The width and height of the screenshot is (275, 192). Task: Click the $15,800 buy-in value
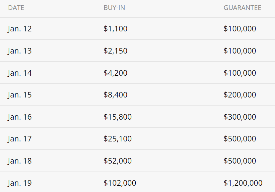[x=117, y=117]
